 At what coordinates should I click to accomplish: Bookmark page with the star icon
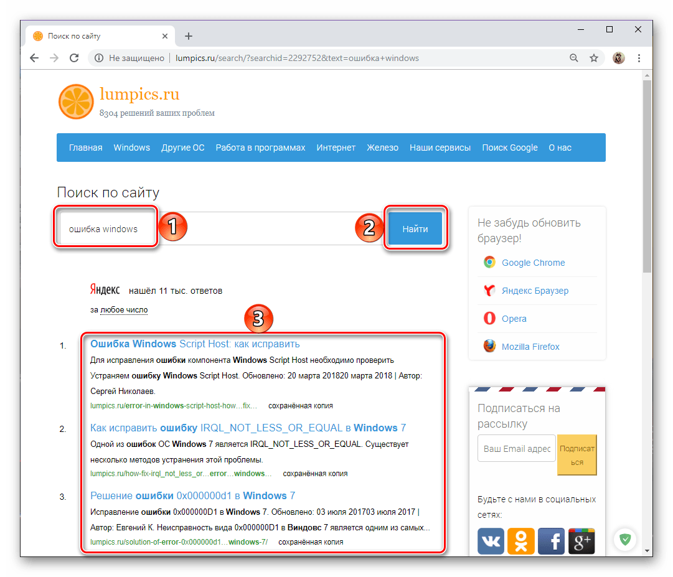[x=594, y=58]
